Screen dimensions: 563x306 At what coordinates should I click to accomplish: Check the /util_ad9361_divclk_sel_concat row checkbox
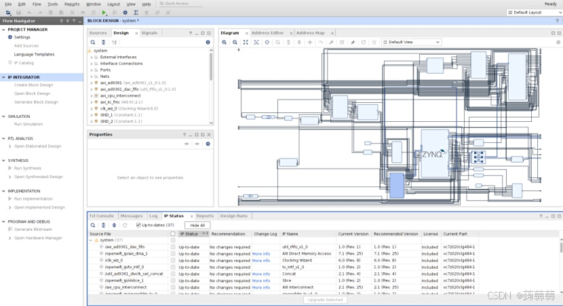[x=173, y=274]
